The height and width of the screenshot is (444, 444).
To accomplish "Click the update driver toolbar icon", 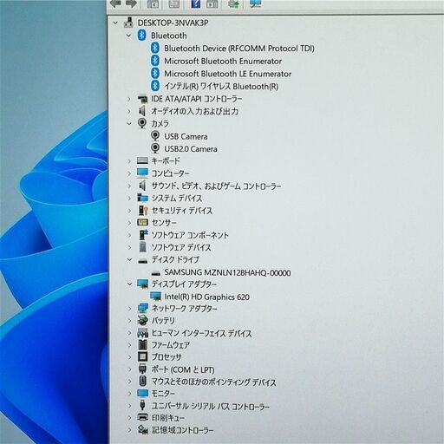I will click(x=233, y=3).
